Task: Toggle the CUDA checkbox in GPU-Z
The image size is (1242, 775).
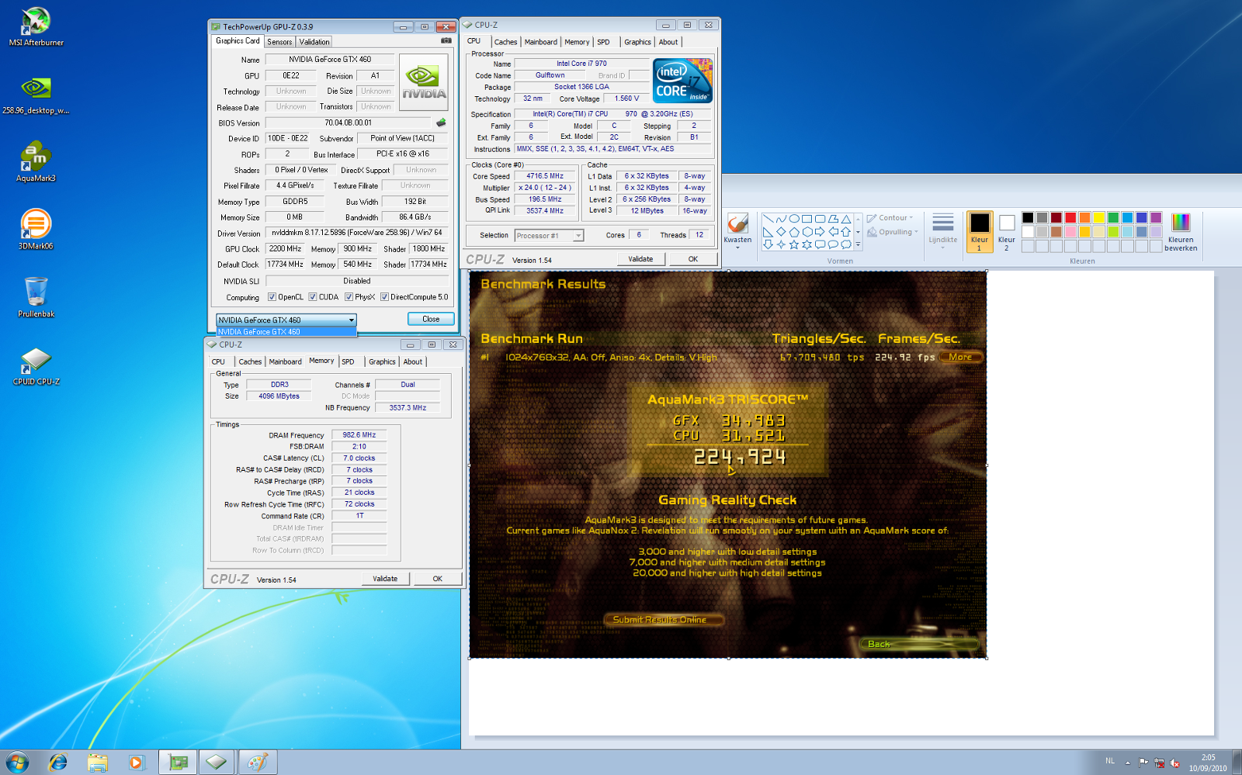Action: pos(312,296)
